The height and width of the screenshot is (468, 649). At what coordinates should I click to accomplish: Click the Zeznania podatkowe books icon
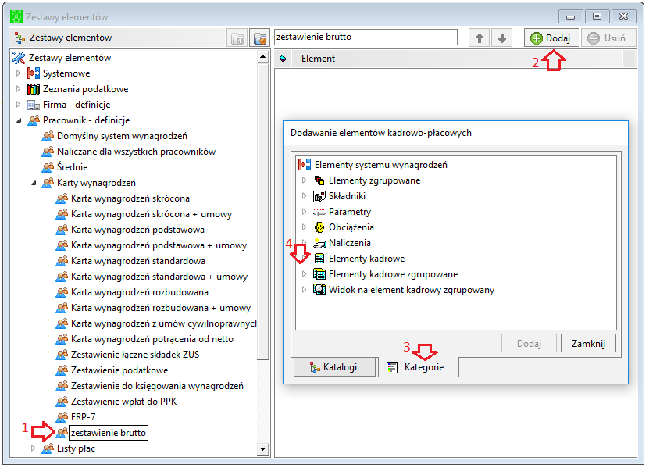(x=33, y=89)
